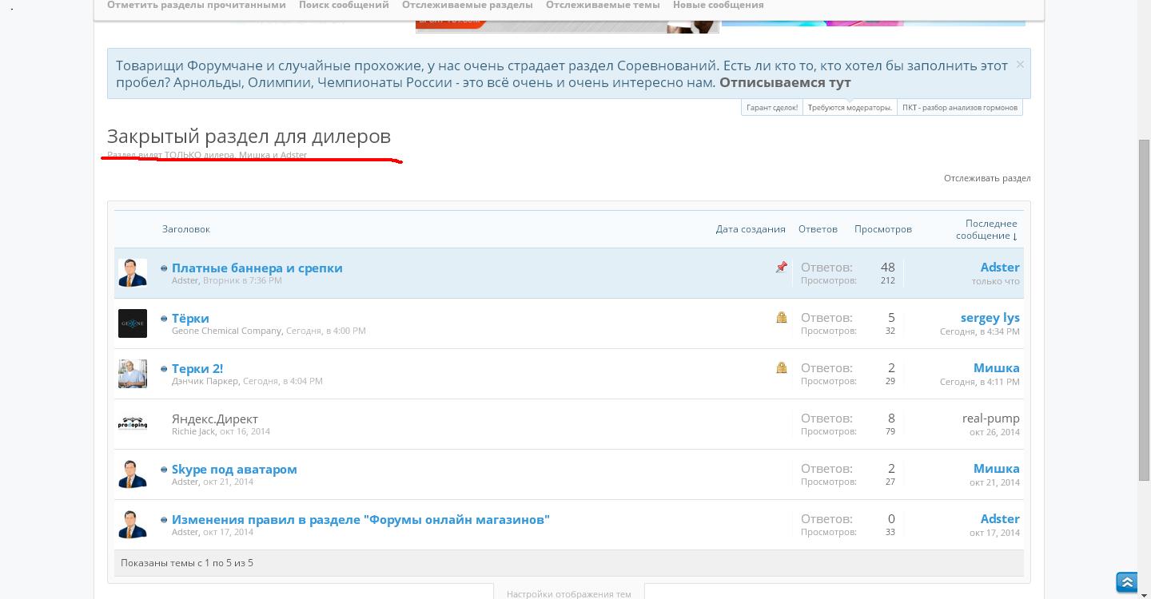1151x599 pixels.
Task: Sort threads by Последнее сообщение column
Action: [990, 229]
